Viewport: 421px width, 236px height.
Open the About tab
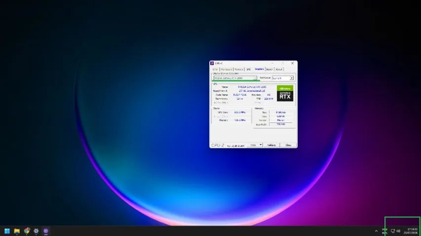point(279,69)
